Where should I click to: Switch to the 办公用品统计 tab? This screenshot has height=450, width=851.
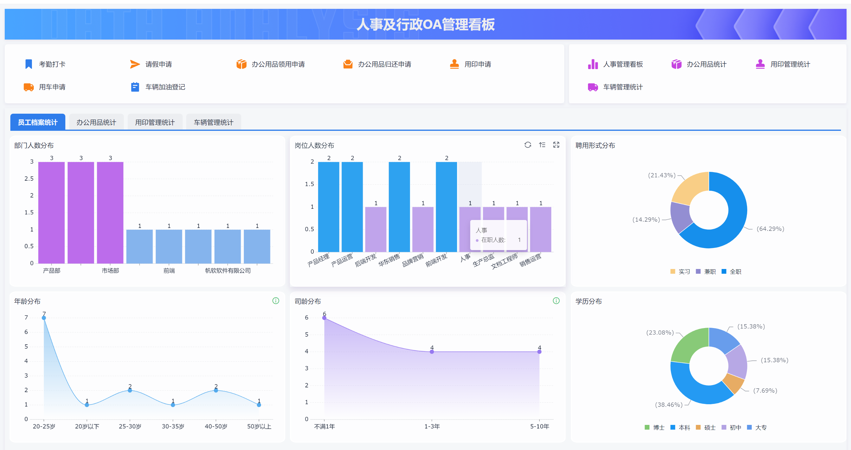[x=96, y=123]
